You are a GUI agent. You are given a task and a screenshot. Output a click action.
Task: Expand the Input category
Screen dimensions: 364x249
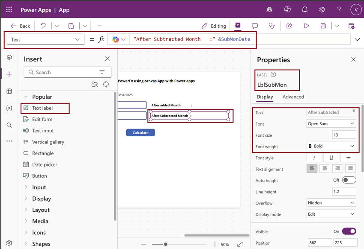(x=26, y=187)
